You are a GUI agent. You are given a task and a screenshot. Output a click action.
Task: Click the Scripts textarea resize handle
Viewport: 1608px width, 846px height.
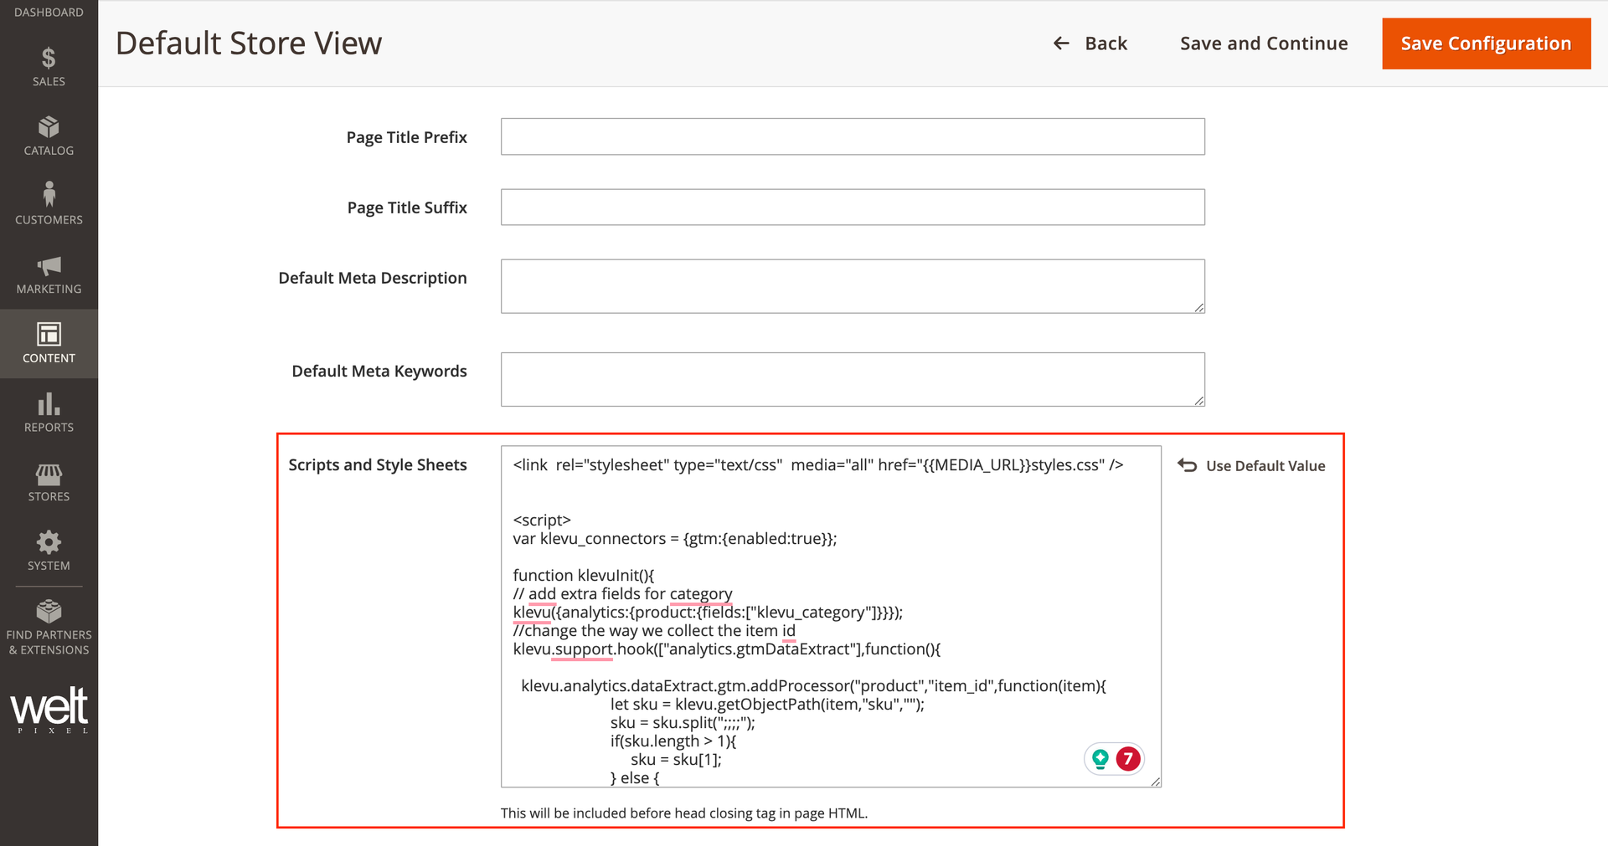pos(1156,782)
